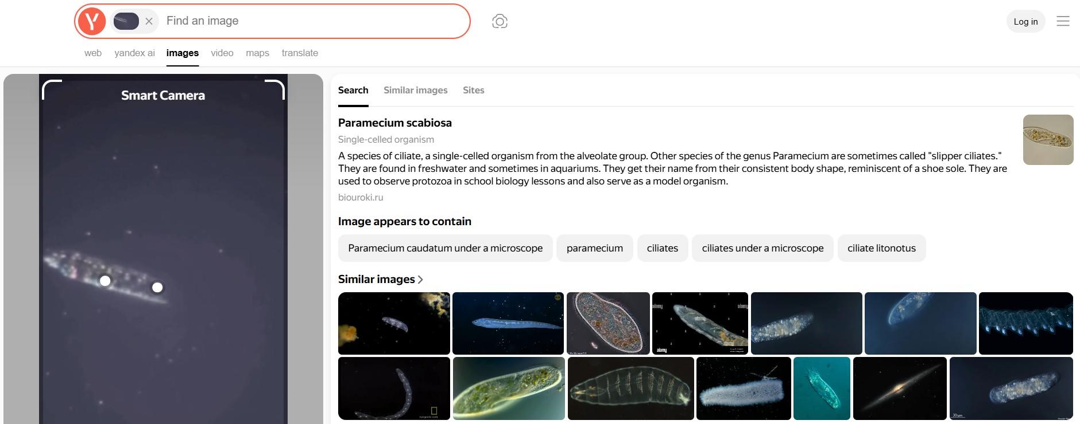
Task: Select the 'ciliate litonotus' tag
Action: coord(881,248)
